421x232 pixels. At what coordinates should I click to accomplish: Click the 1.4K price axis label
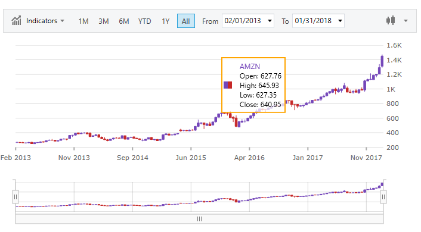(x=394, y=60)
